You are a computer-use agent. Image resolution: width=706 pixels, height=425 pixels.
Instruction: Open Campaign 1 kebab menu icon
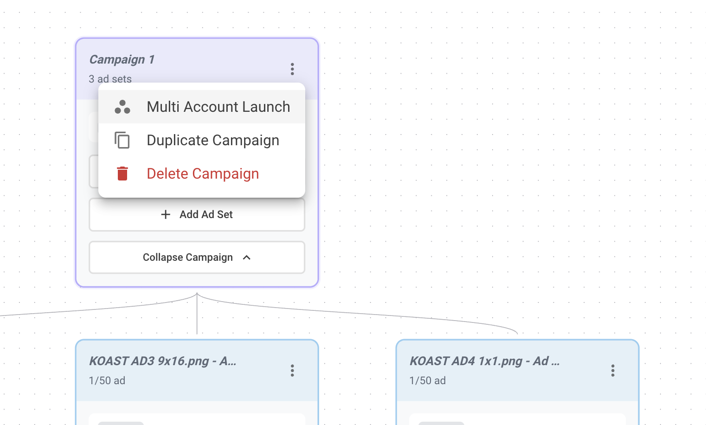292,69
